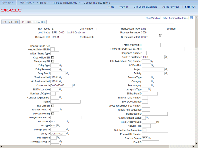Open lookup for Payment Terms ID
This screenshot has height=148, width=198.
(x=61, y=142)
